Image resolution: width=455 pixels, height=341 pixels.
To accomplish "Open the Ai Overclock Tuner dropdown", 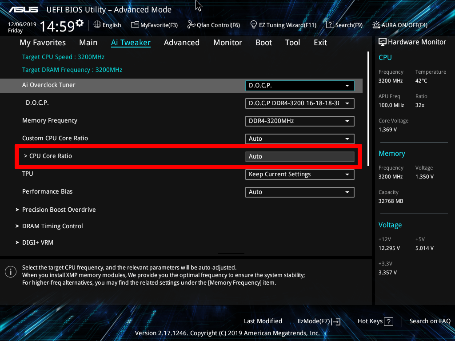I will pos(300,86).
